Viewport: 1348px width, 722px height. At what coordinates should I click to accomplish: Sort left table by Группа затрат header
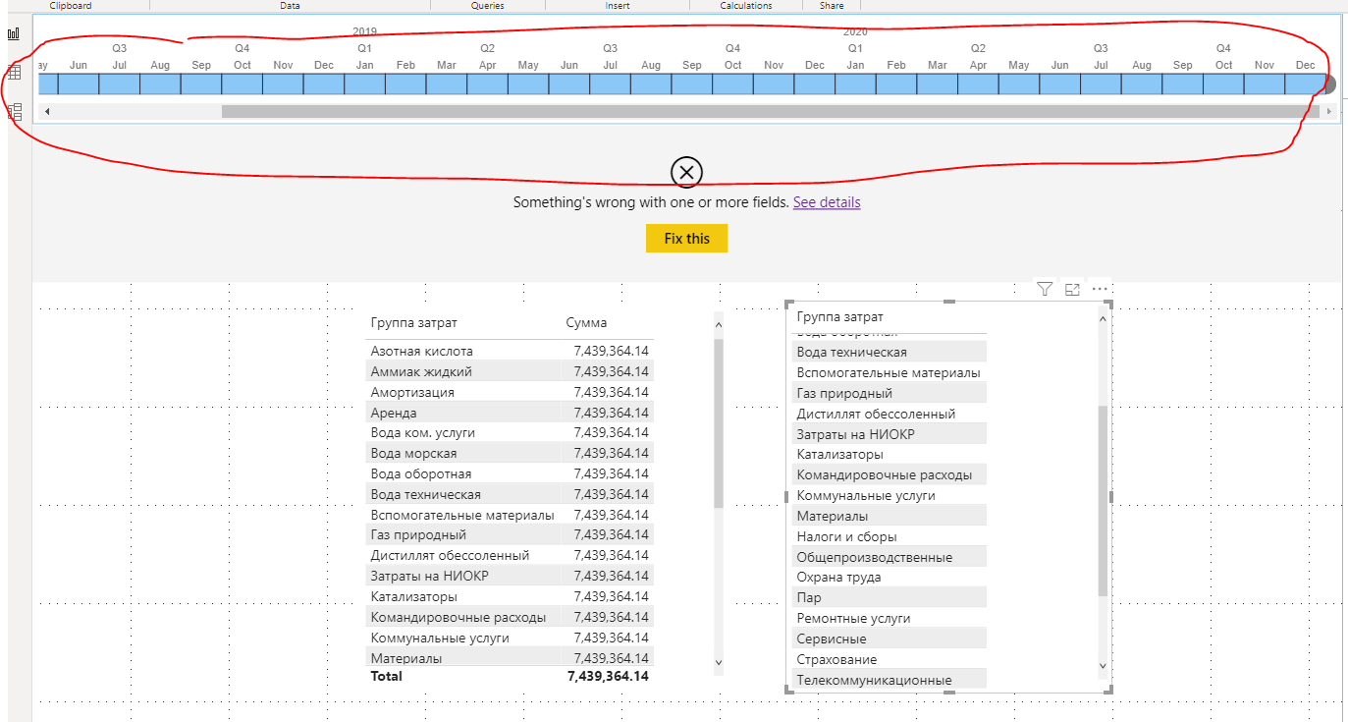click(413, 323)
